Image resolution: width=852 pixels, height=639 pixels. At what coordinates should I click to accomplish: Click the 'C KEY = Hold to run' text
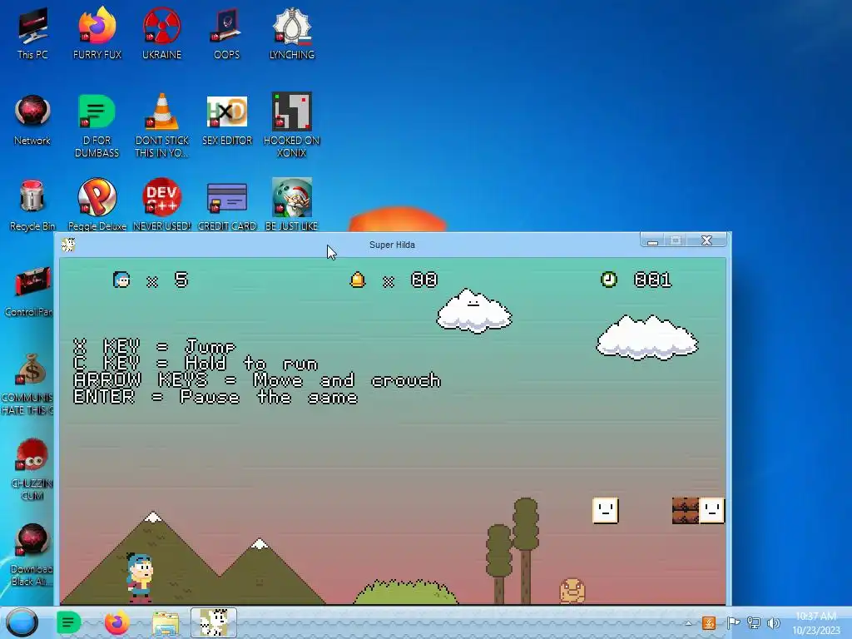[x=196, y=363]
